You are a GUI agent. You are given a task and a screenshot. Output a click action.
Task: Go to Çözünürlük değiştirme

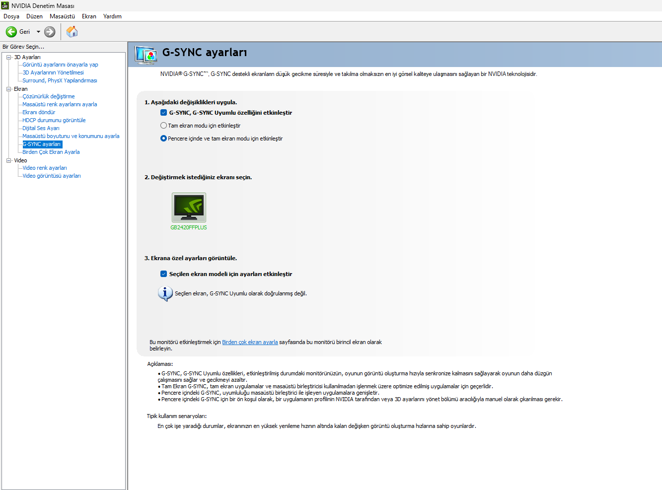tap(49, 96)
